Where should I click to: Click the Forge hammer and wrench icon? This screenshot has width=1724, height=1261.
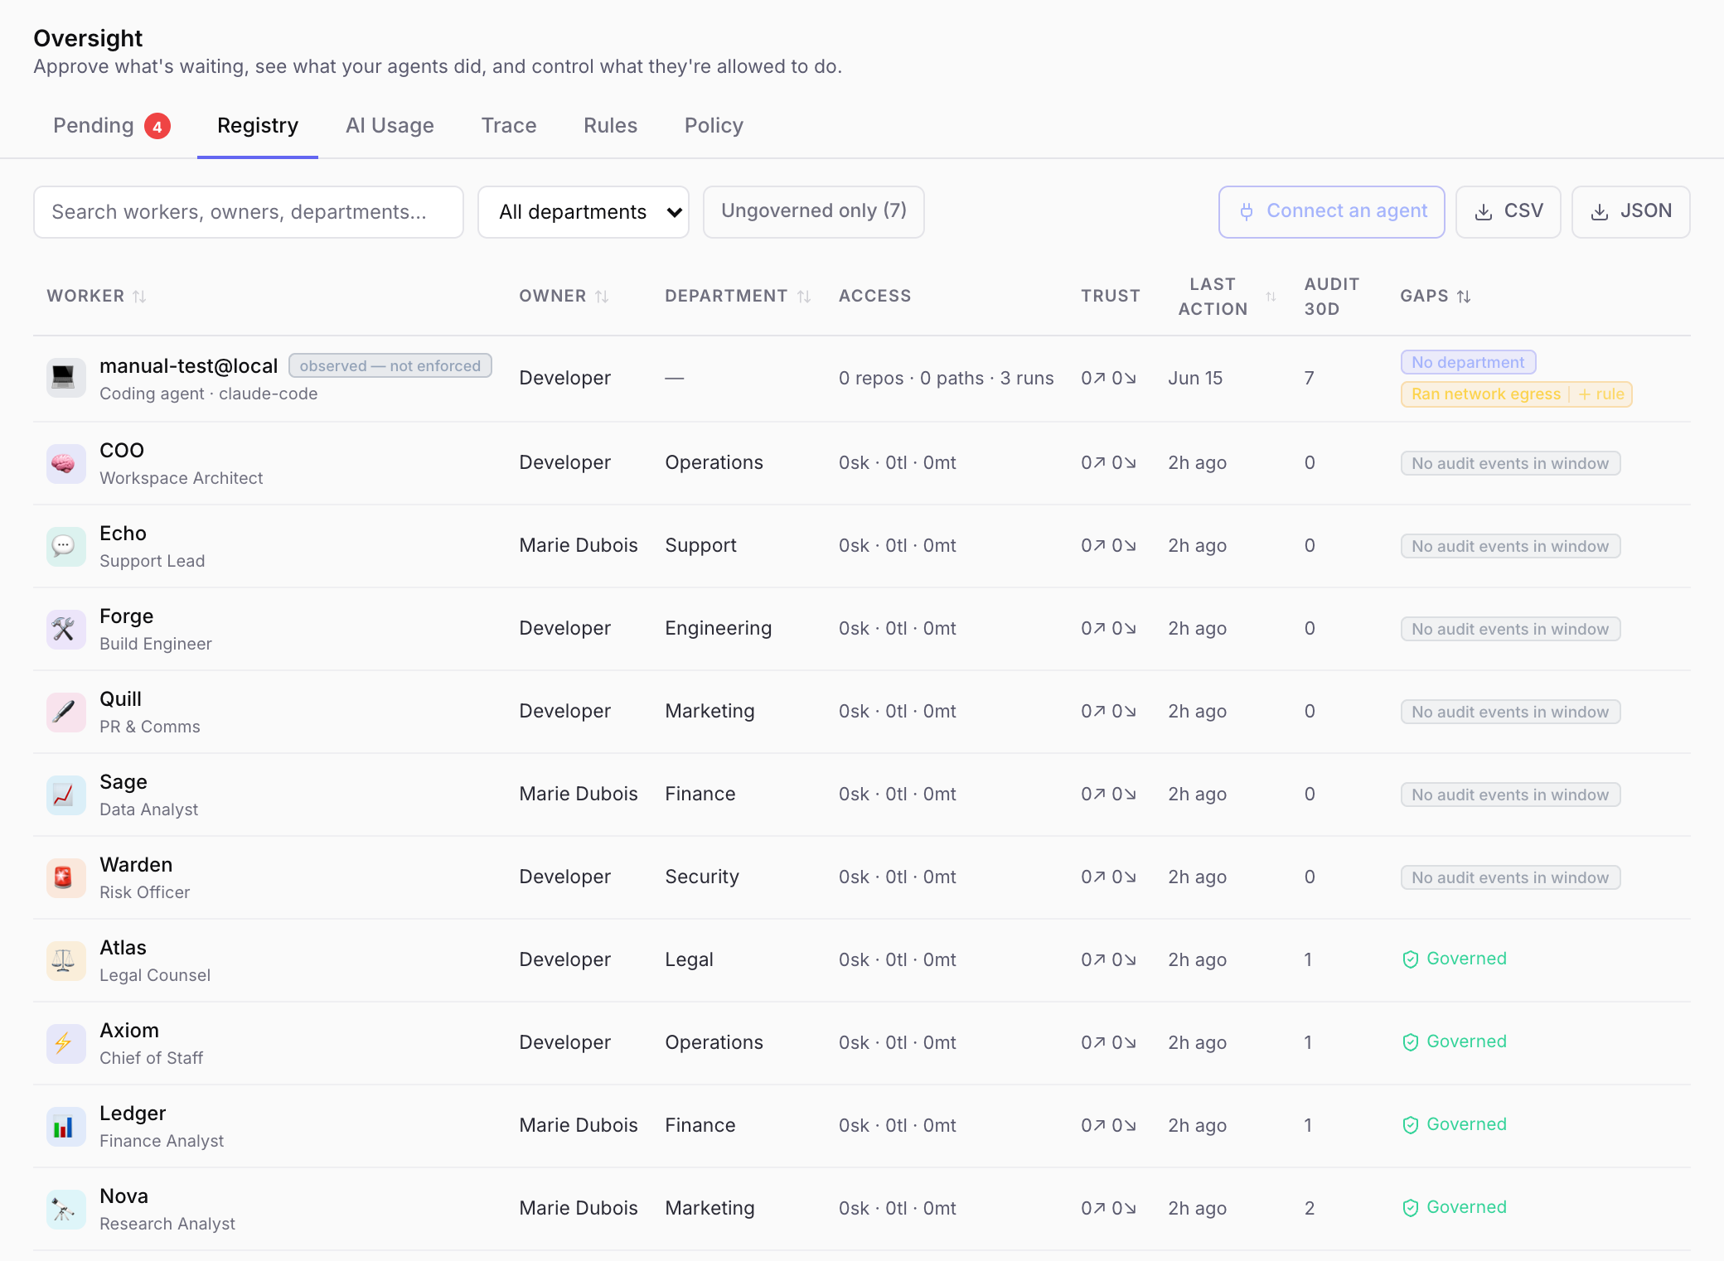coord(65,629)
